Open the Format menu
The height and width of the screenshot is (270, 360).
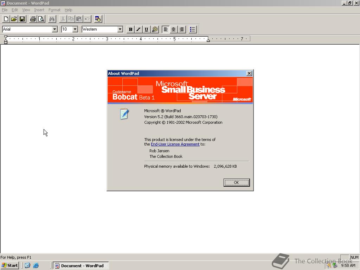point(54,10)
